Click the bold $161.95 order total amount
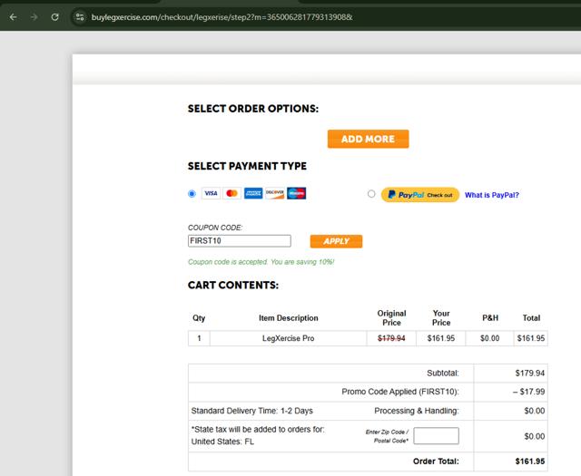Image resolution: width=581 pixels, height=476 pixels. tap(530, 461)
